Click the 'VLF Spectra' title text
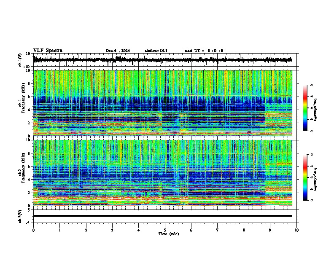Image resolution: width=334 pixels, height=258 pixels. click(48, 51)
